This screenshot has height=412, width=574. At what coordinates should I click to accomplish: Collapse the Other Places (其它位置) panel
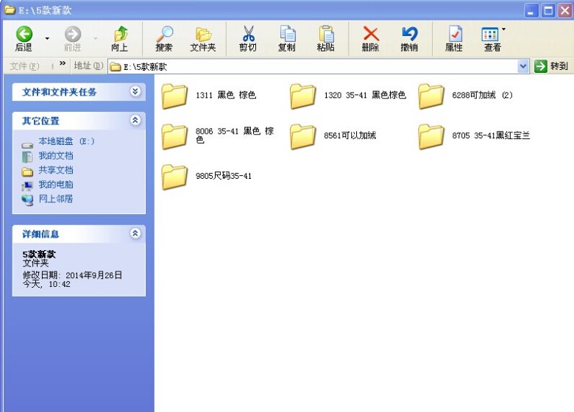(x=135, y=120)
